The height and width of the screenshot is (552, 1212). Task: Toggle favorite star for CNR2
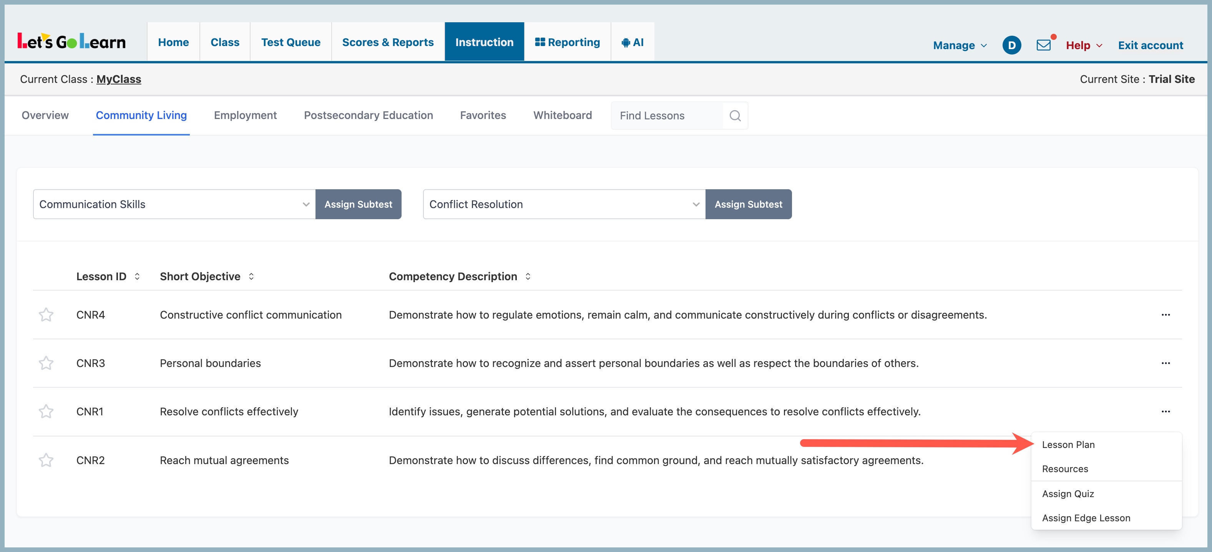[46, 460]
